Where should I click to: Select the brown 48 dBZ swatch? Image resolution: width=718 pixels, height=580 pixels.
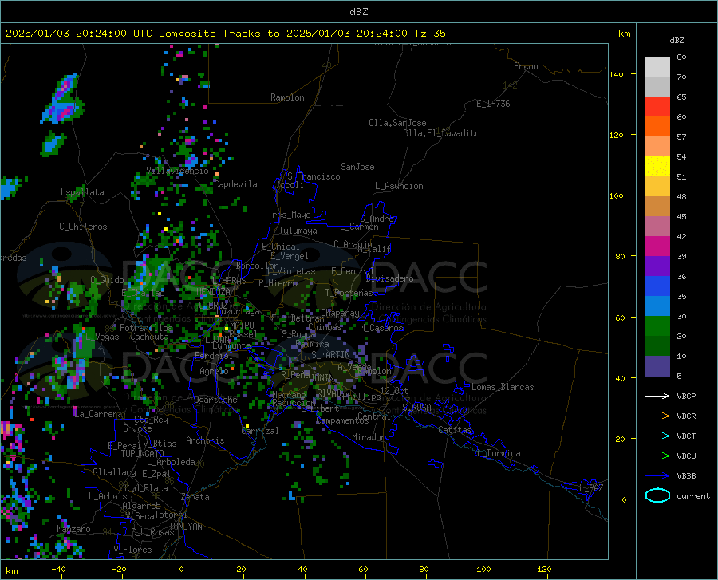click(x=657, y=207)
